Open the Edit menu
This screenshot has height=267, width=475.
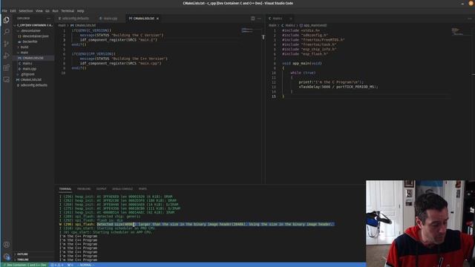(x=13, y=11)
